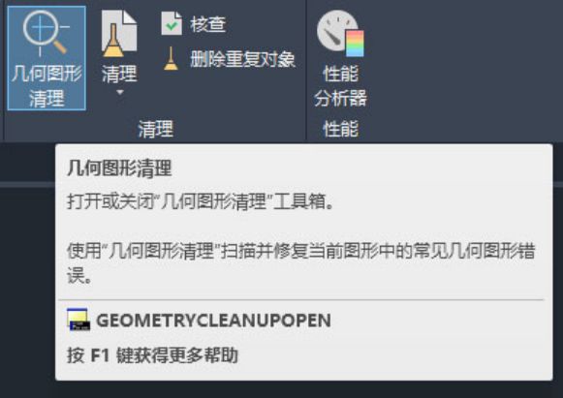Screen dimensions: 563x398
Task: Select the 核查 text label
Action: [208, 24]
